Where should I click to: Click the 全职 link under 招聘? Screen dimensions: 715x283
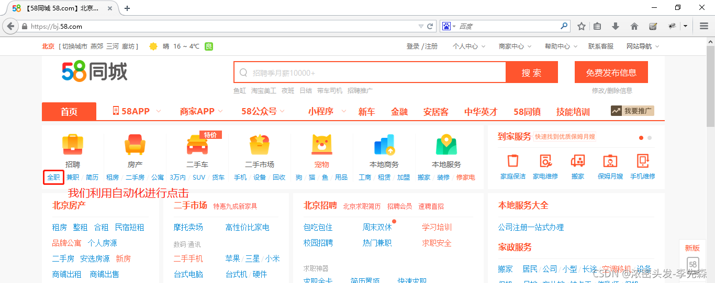tap(53, 178)
